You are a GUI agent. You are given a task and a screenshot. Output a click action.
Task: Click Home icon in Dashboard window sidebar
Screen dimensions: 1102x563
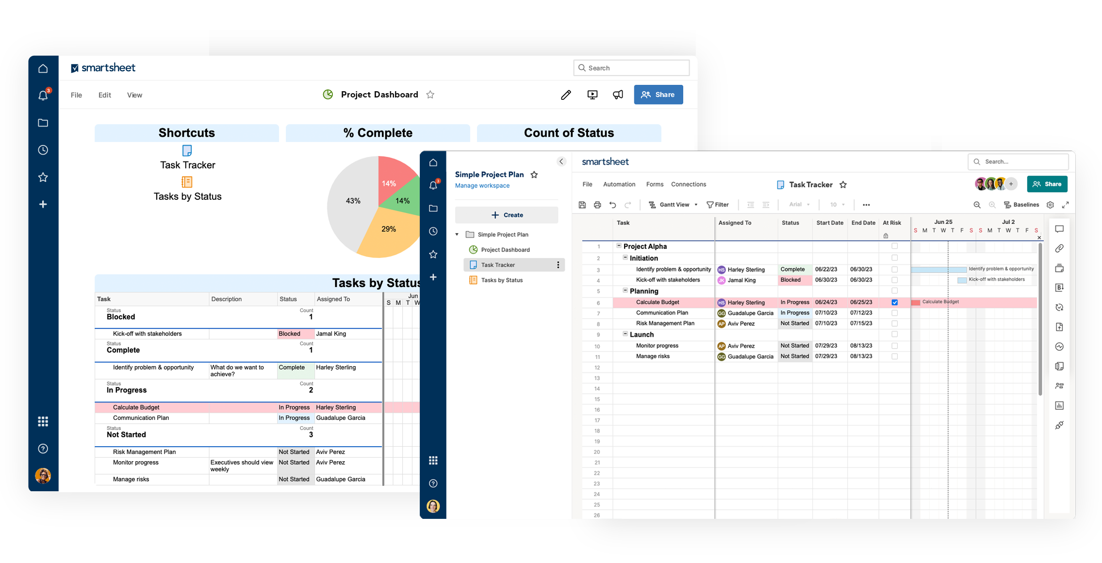tap(43, 68)
